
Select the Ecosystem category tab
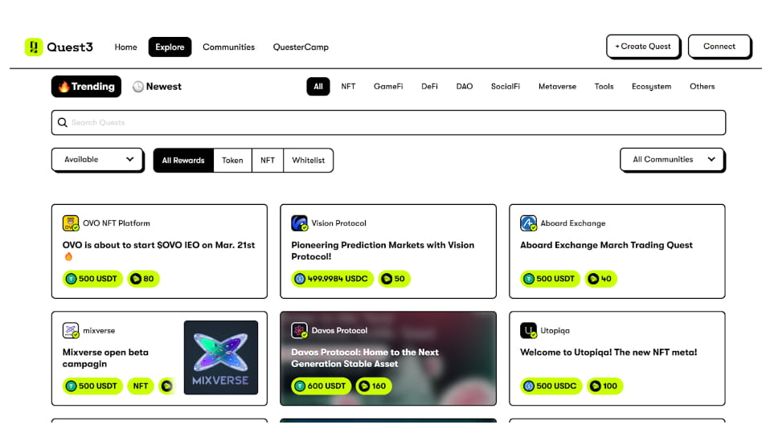[x=651, y=87]
